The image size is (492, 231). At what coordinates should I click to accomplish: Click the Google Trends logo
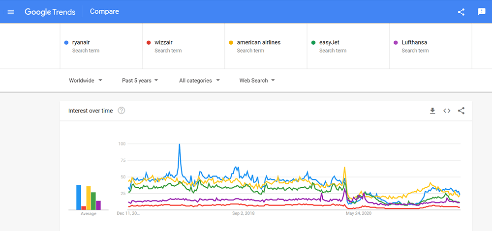point(50,12)
